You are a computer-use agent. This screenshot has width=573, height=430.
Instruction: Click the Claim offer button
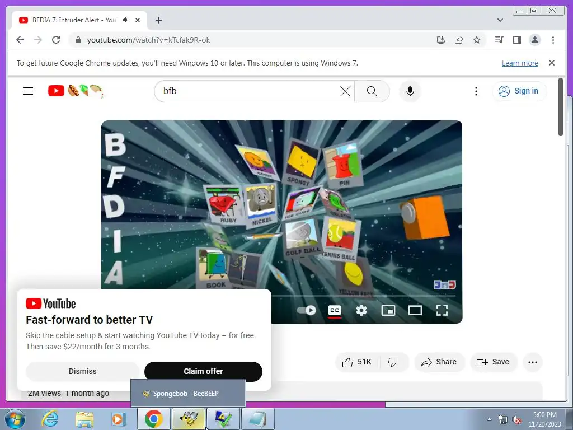pyautogui.click(x=203, y=371)
